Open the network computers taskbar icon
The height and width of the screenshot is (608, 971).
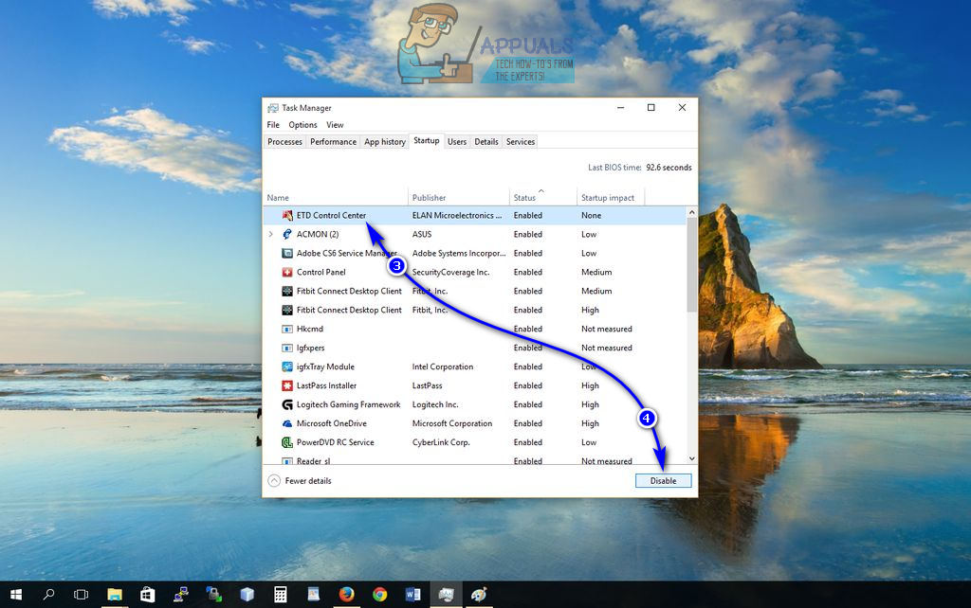pyautogui.click(x=181, y=595)
